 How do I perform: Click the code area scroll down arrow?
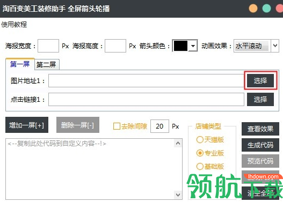tap(178, 195)
